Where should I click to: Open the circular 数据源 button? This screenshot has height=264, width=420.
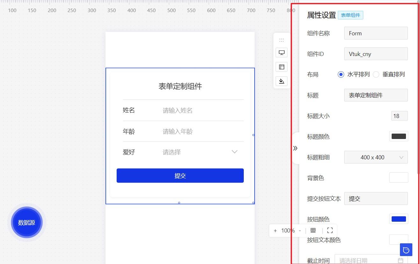[27, 222]
